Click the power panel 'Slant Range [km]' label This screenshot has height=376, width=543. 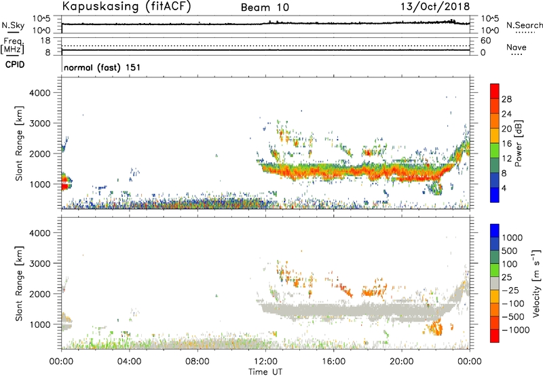tap(19, 143)
